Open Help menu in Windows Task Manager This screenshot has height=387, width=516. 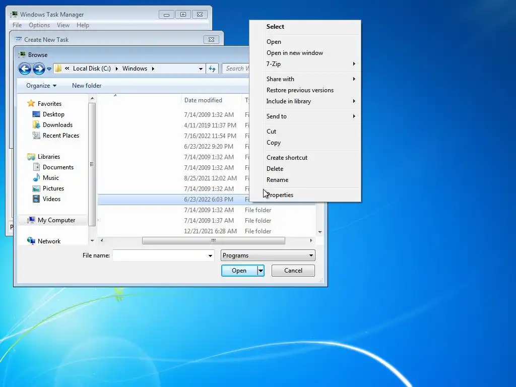coord(83,25)
